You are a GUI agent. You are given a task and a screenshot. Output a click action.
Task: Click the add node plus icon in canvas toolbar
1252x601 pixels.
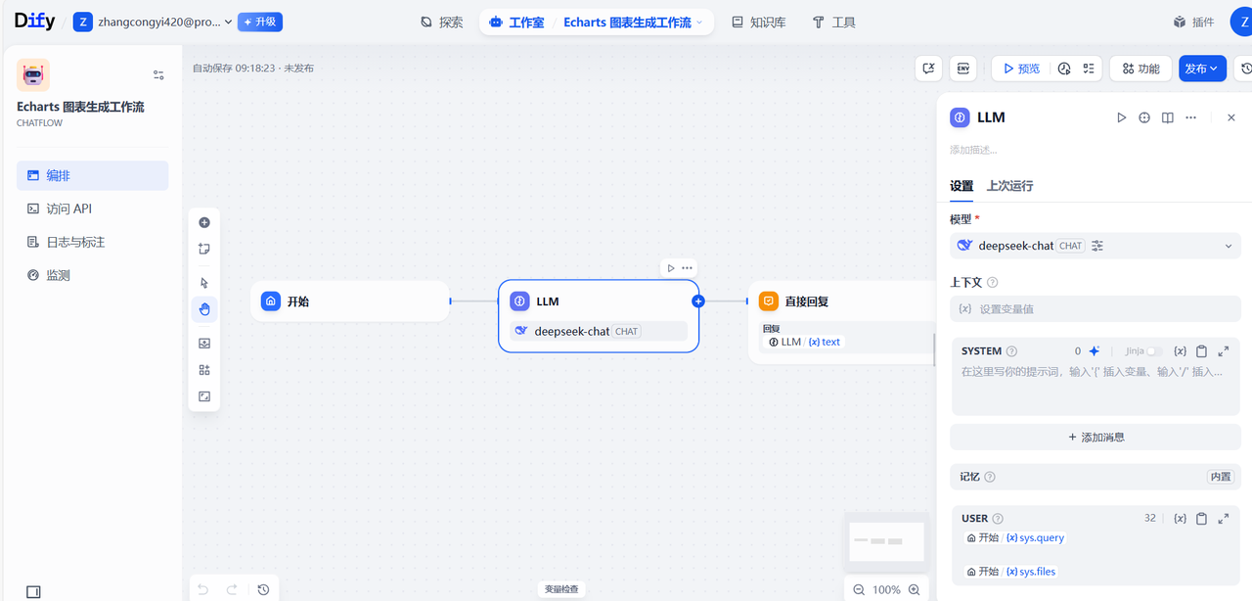click(x=204, y=222)
